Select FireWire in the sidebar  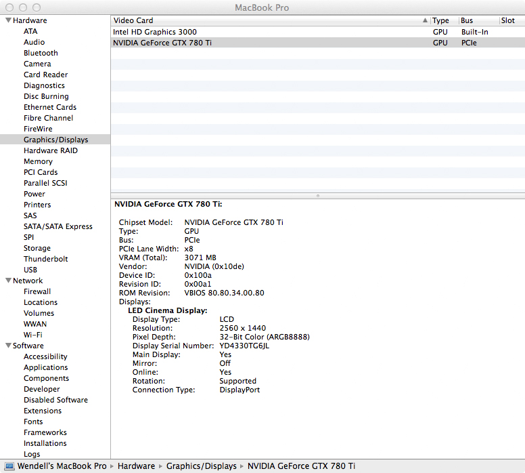point(38,129)
